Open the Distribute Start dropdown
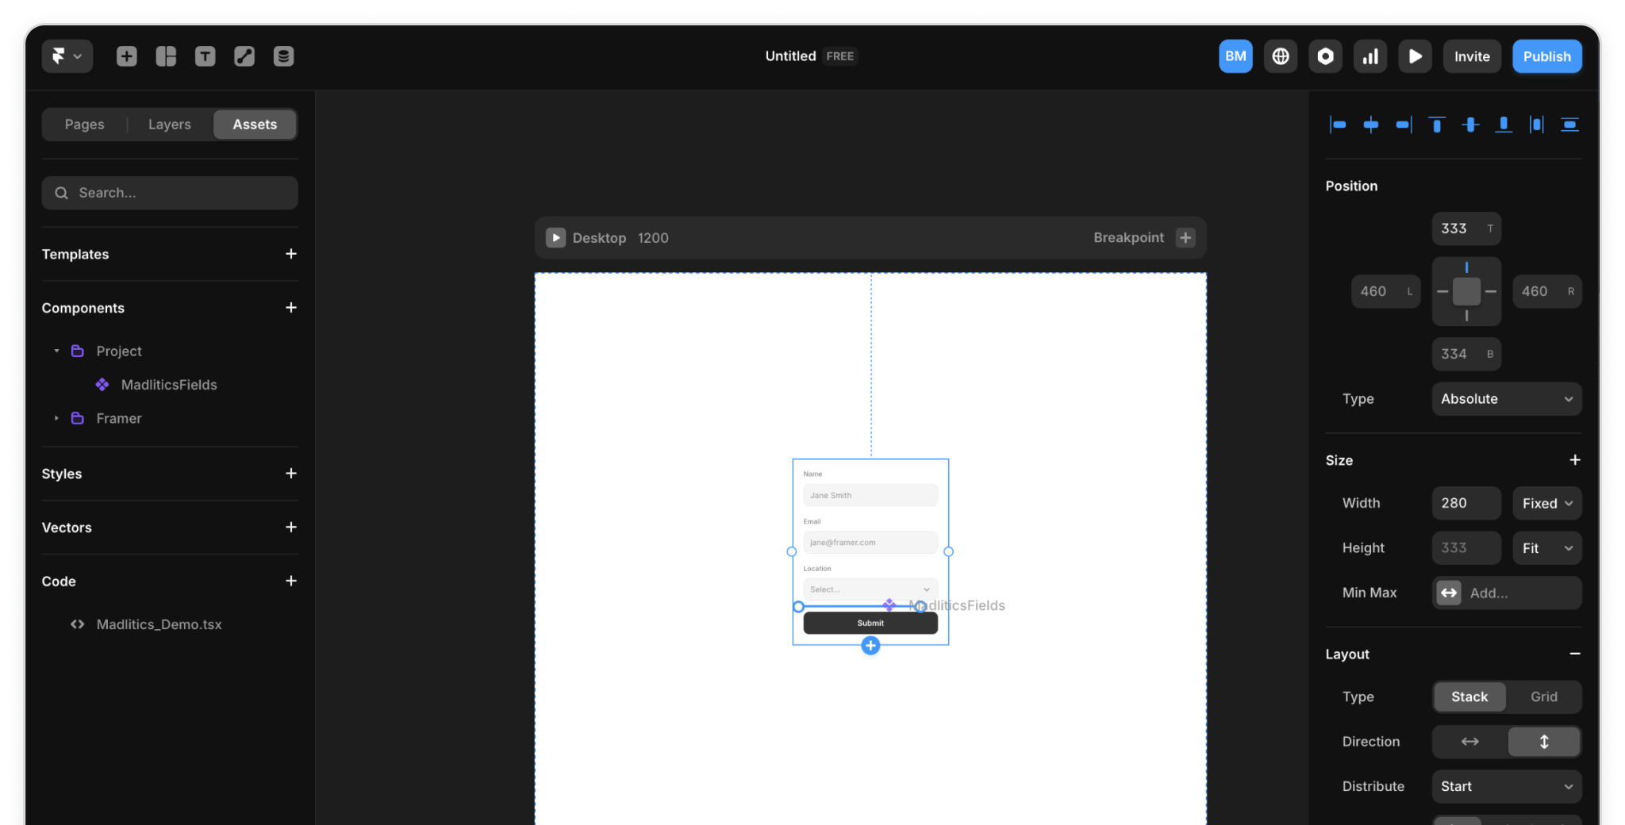Image resolution: width=1625 pixels, height=825 pixels. (1507, 786)
